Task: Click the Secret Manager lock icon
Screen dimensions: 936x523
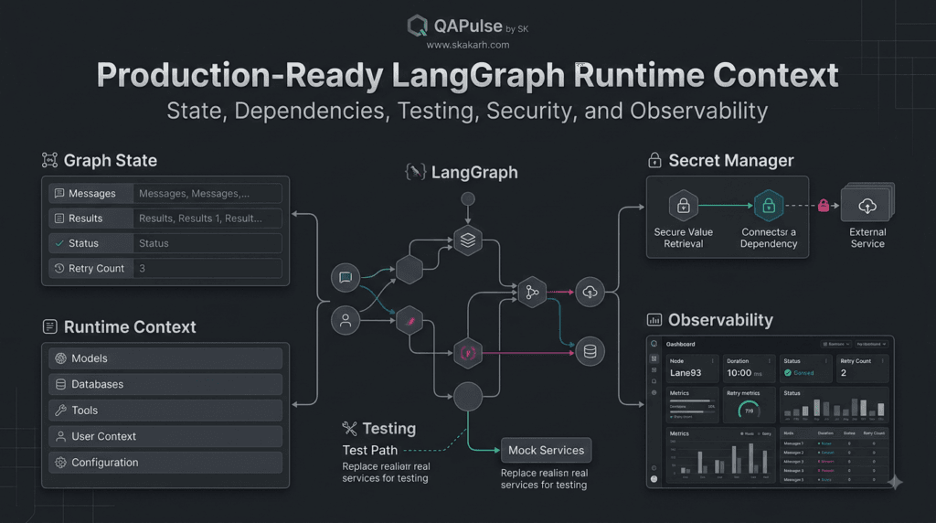Action: point(654,160)
